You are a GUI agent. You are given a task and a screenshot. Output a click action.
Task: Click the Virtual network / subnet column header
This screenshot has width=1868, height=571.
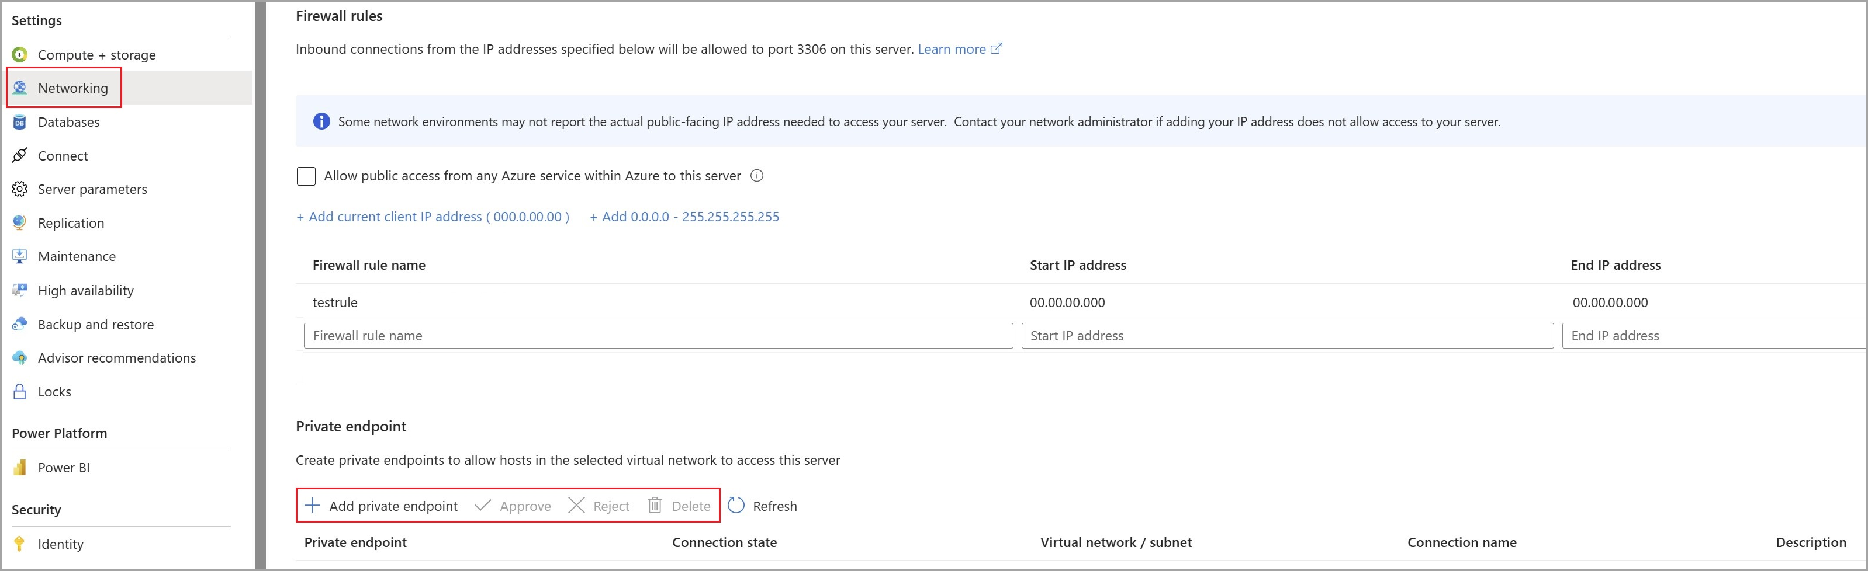[1116, 542]
